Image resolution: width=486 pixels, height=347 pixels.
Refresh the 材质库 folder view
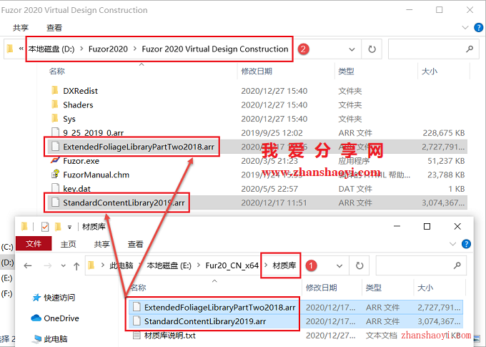coord(359,265)
